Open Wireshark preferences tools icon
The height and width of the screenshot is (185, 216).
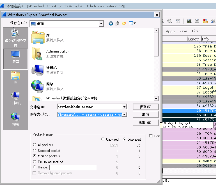click(213, 21)
